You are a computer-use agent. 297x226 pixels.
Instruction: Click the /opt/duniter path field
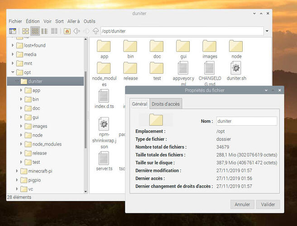click(182, 31)
